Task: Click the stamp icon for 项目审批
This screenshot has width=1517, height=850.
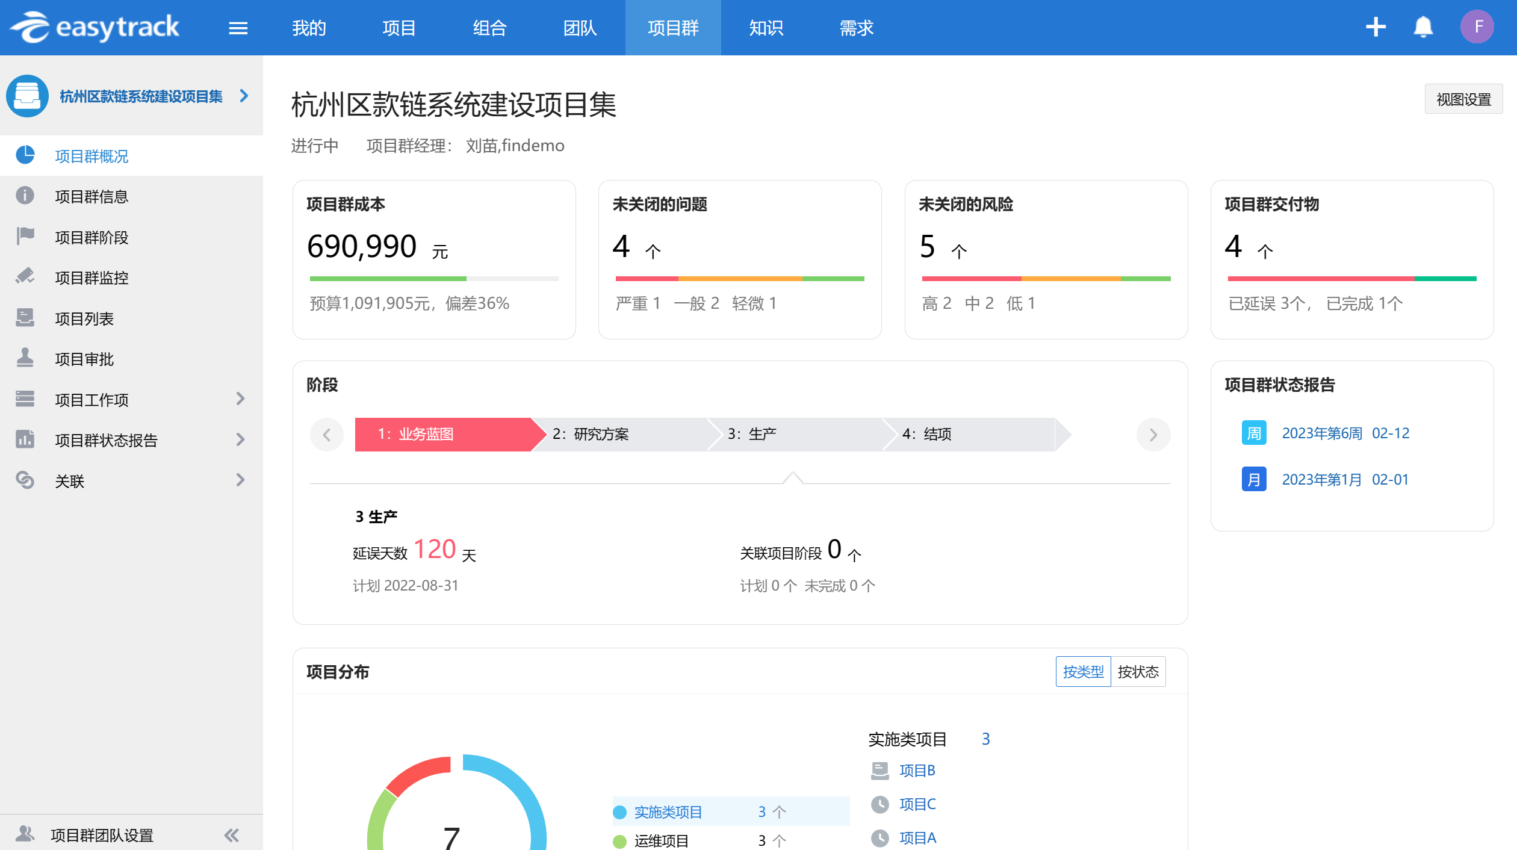Action: (25, 358)
